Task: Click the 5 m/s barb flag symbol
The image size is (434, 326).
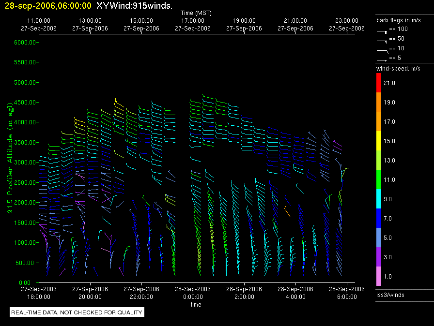Action: pyautogui.click(x=382, y=59)
